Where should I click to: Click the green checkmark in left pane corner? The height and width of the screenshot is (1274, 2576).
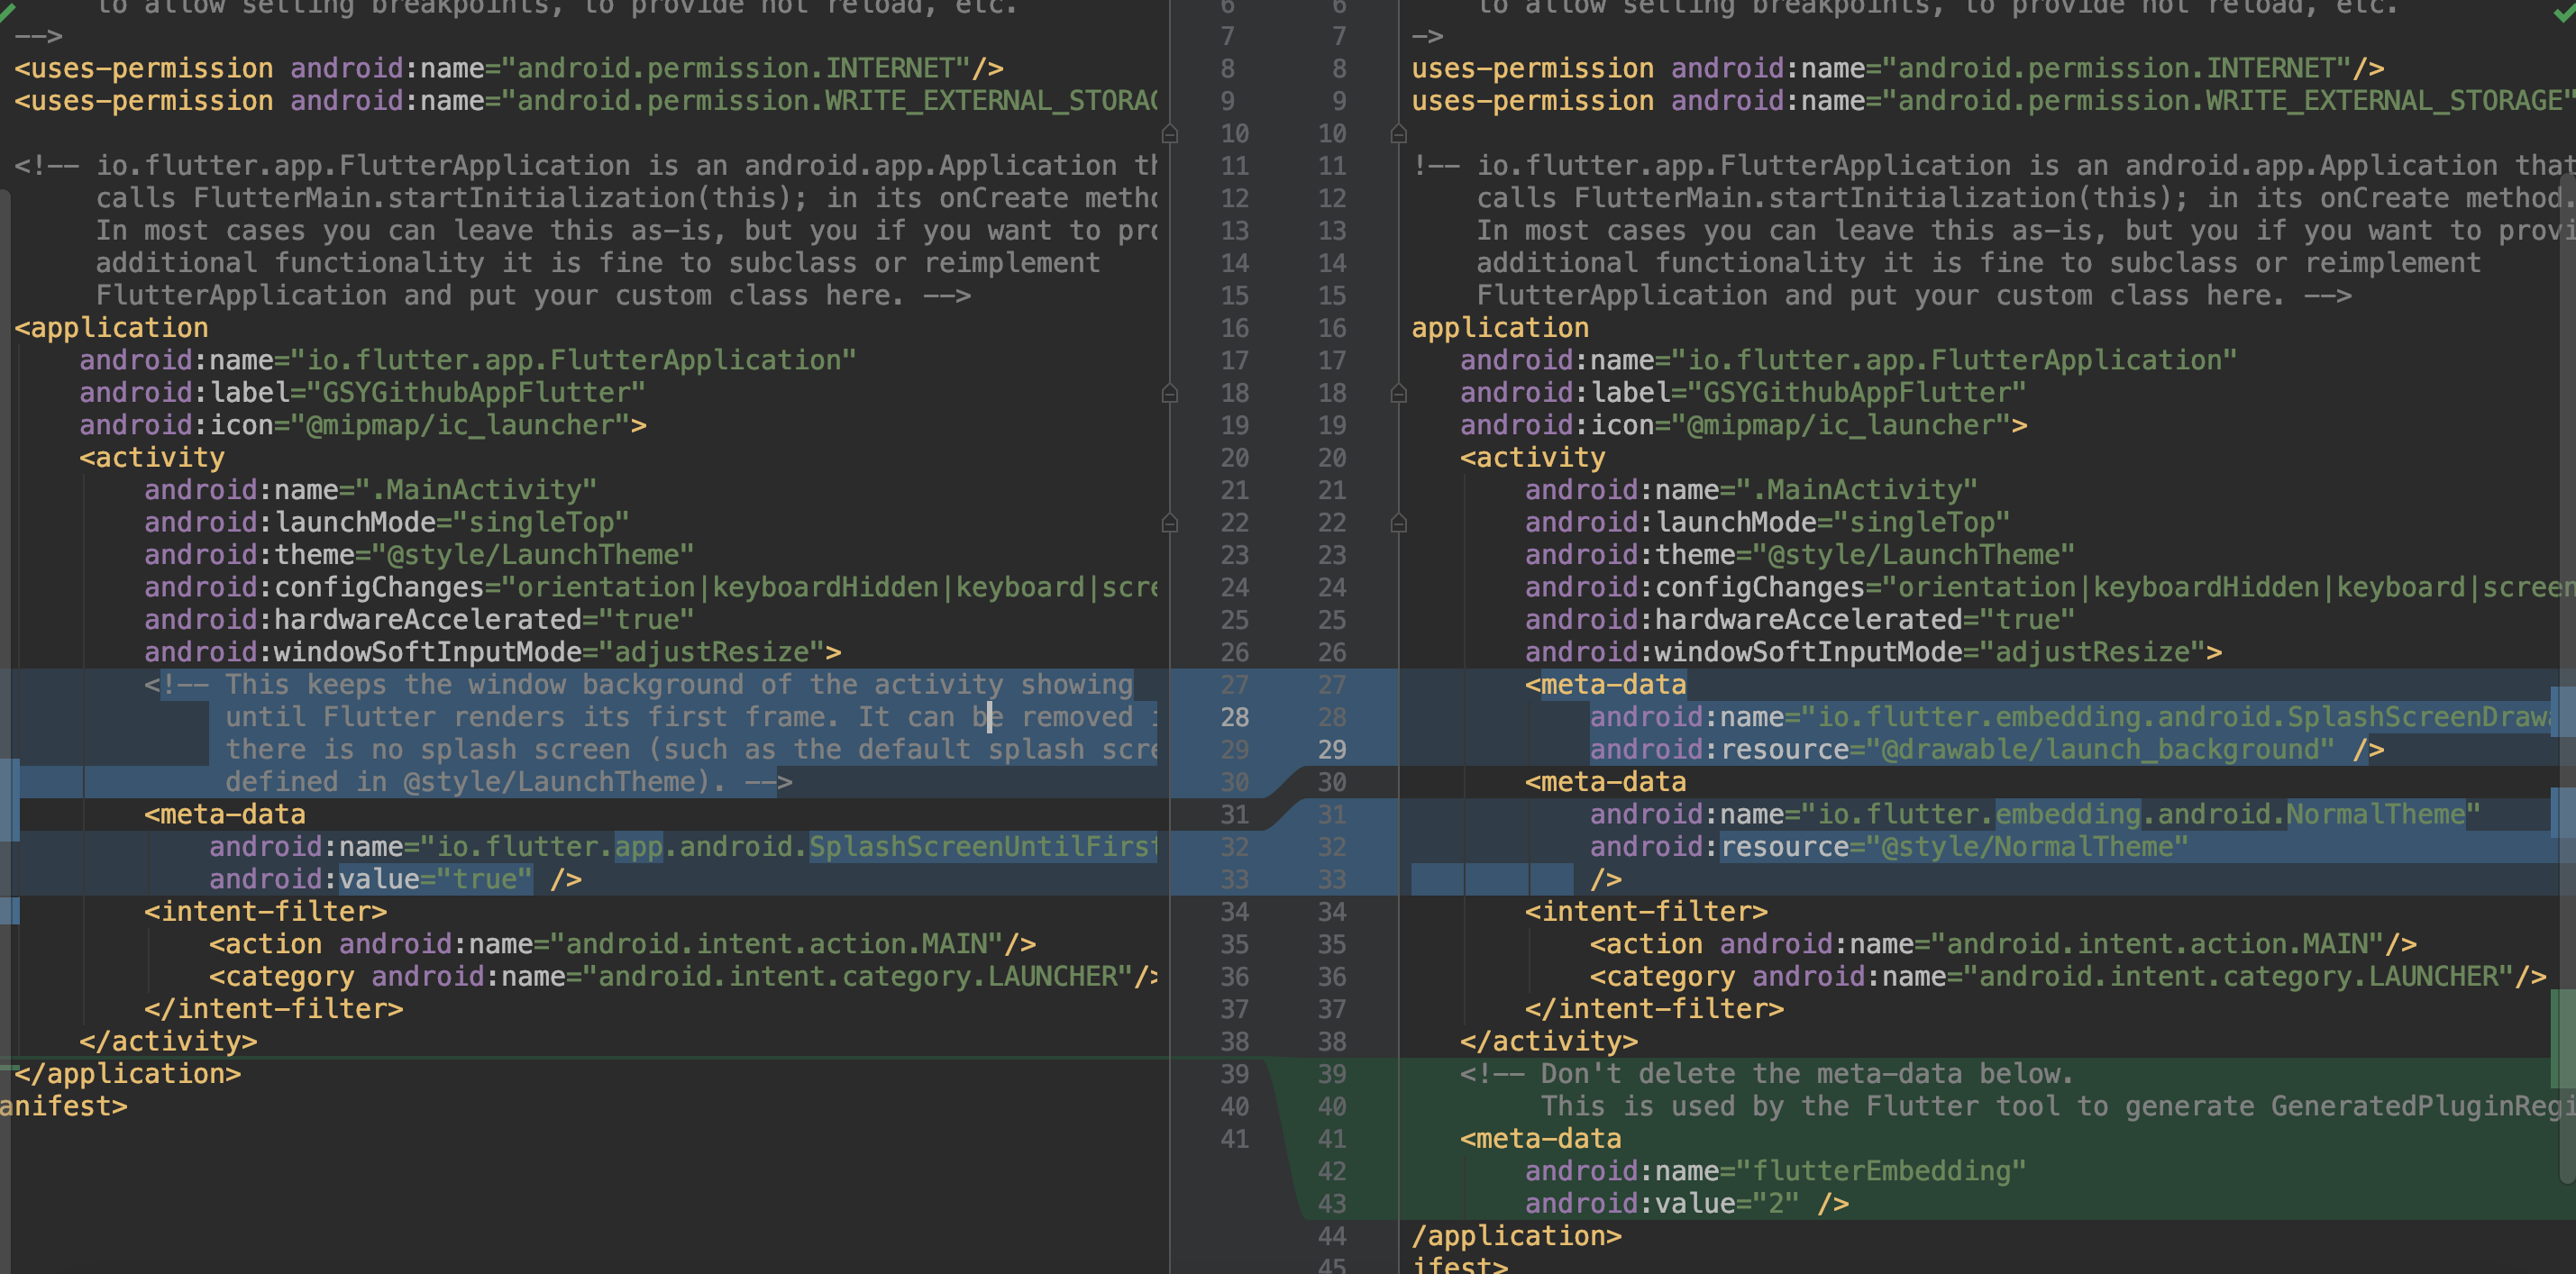(x=6, y=10)
